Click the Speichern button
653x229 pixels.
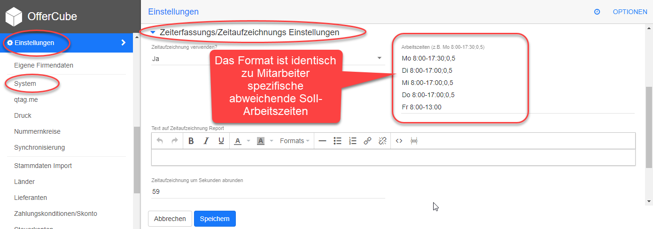tap(215, 219)
